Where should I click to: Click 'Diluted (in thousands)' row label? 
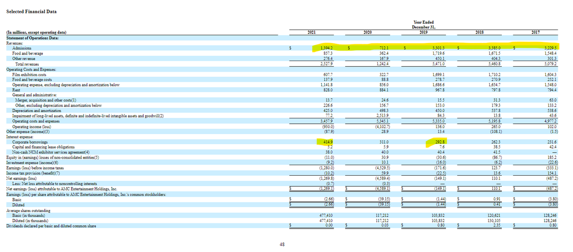31,220
